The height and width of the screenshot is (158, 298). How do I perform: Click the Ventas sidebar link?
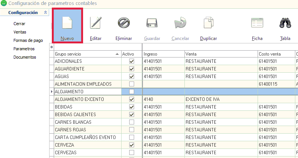pyautogui.click(x=20, y=32)
